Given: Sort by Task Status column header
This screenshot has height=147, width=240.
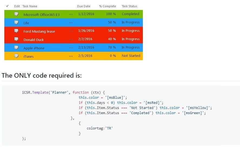Looking at the screenshot, I should coord(130,6).
